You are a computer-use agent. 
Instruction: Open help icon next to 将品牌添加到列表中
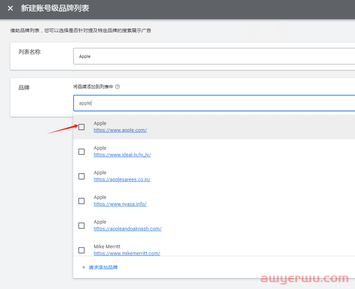117,87
